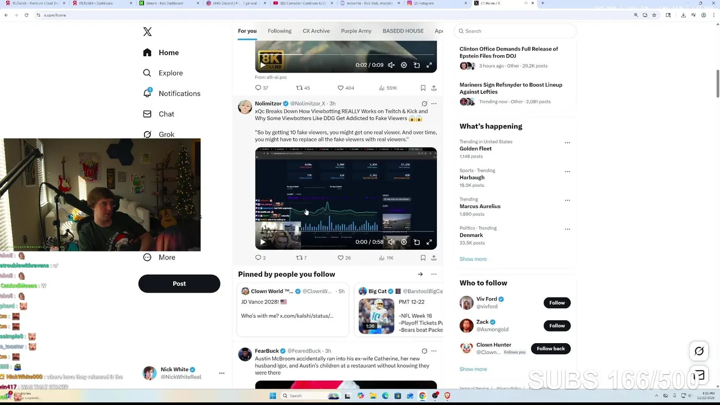View analytics of post with 551K views
This screenshot has height=405, width=720.
(x=388, y=88)
